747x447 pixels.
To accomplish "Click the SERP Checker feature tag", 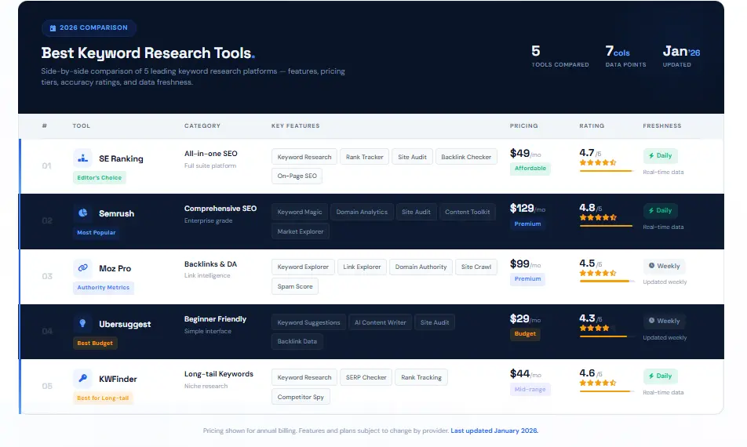I will point(366,377).
